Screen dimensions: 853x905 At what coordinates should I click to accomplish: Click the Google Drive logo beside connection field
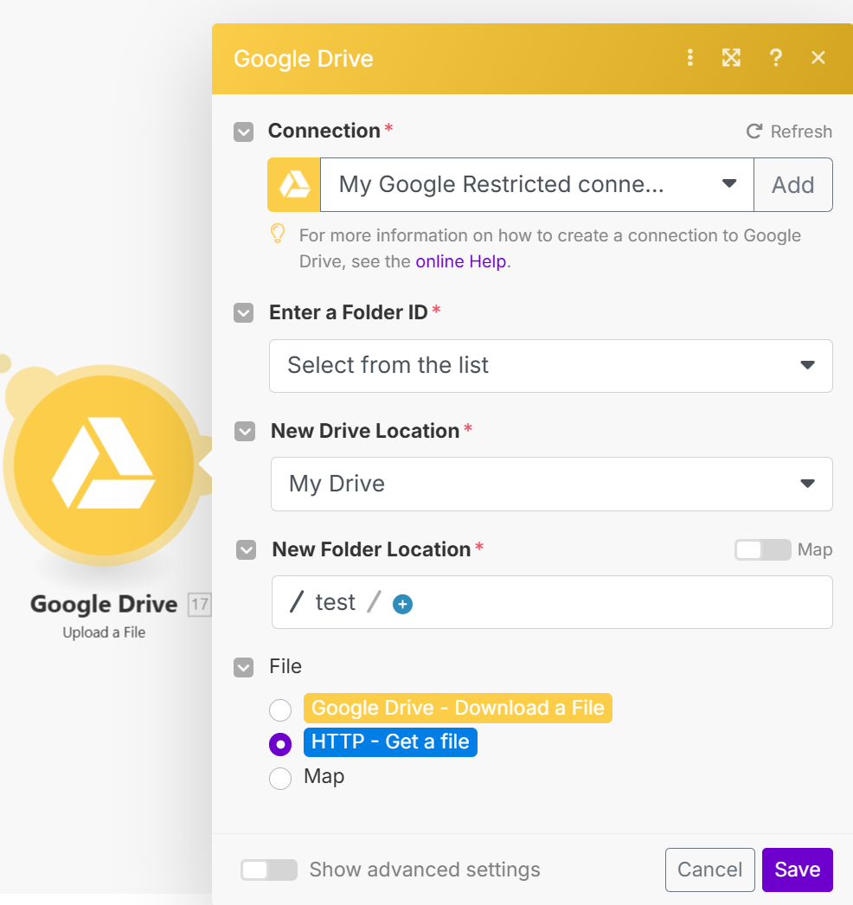pyautogui.click(x=294, y=184)
